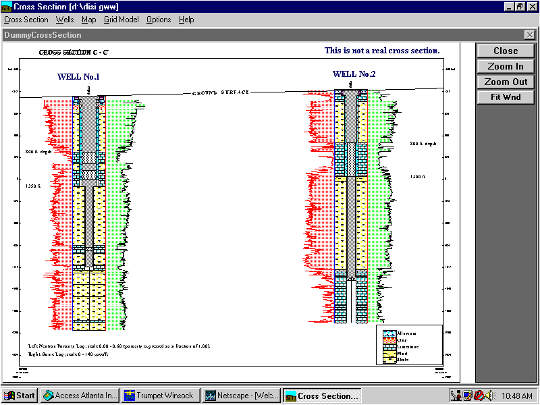Click the red prohibited-sign tray icon
540x405 pixels.
click(479, 396)
